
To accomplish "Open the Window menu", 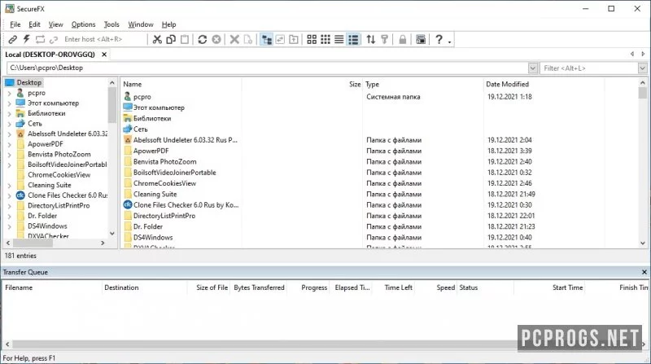I will point(140,24).
